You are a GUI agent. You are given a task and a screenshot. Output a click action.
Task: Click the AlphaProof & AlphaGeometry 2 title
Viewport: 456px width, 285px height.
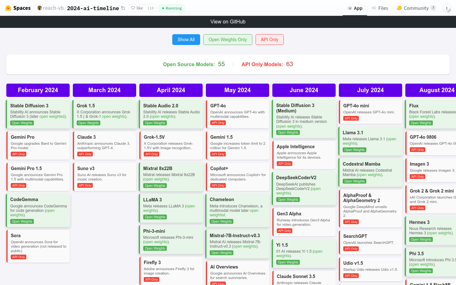click(362, 198)
